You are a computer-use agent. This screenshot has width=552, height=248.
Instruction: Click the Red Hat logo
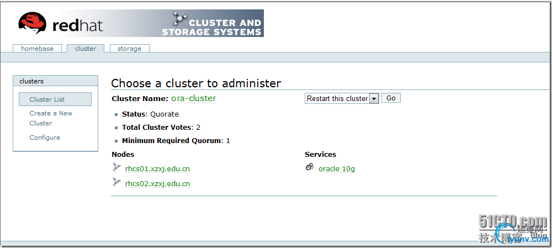click(61, 23)
